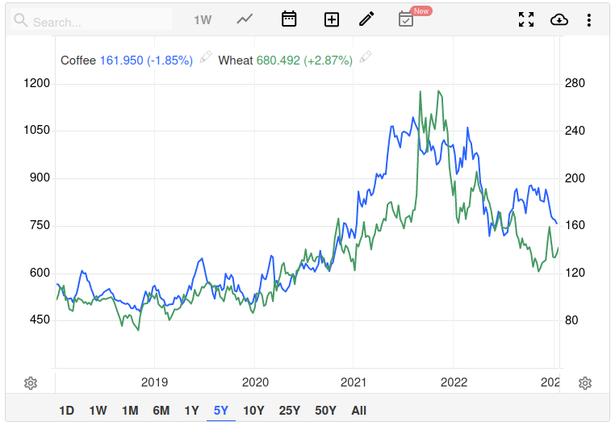Toggle fullscreen chart view
611x426 pixels.
[x=526, y=19]
